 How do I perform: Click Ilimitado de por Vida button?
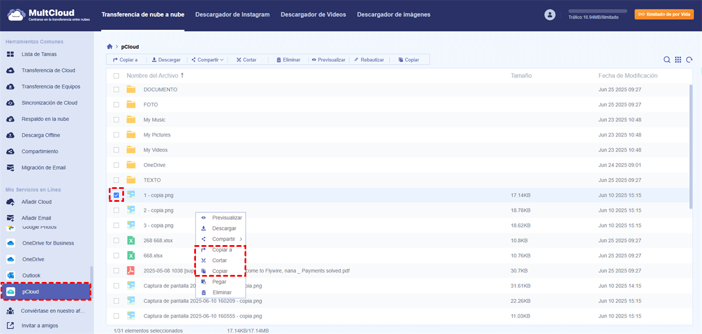click(x=664, y=15)
